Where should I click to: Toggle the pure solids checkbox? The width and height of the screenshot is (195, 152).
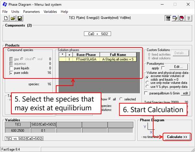[11, 73]
